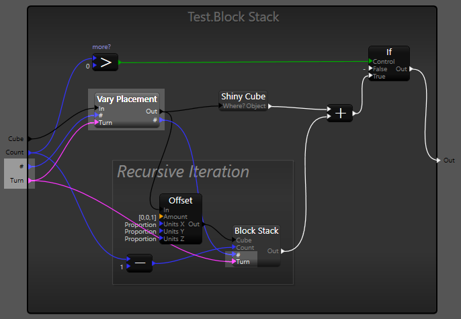Click the Object output port on Shiny Cube
The height and width of the screenshot is (319, 461).
[x=269, y=106]
